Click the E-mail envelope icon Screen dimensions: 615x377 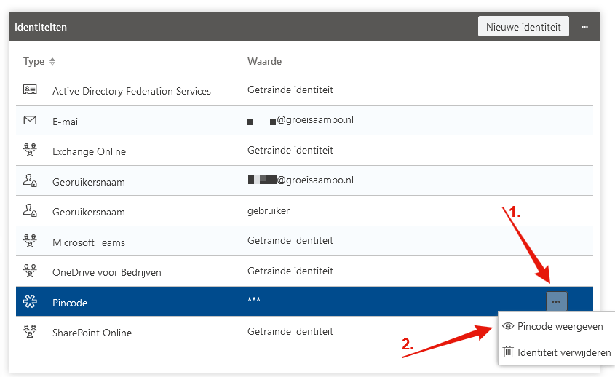point(30,121)
